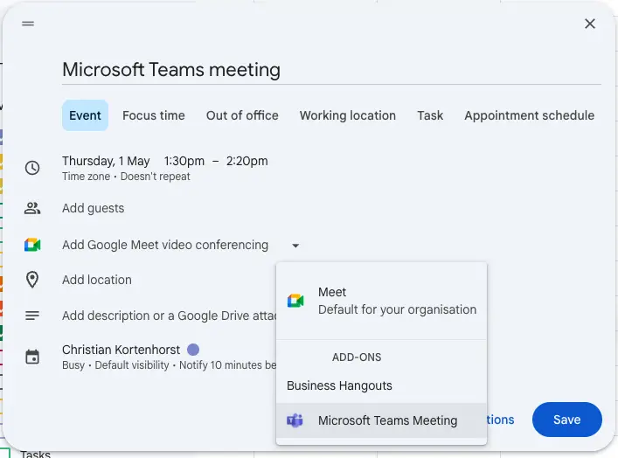Click the Google Meet camera icon in event row
Screen dimensions: 618x458
32,245
